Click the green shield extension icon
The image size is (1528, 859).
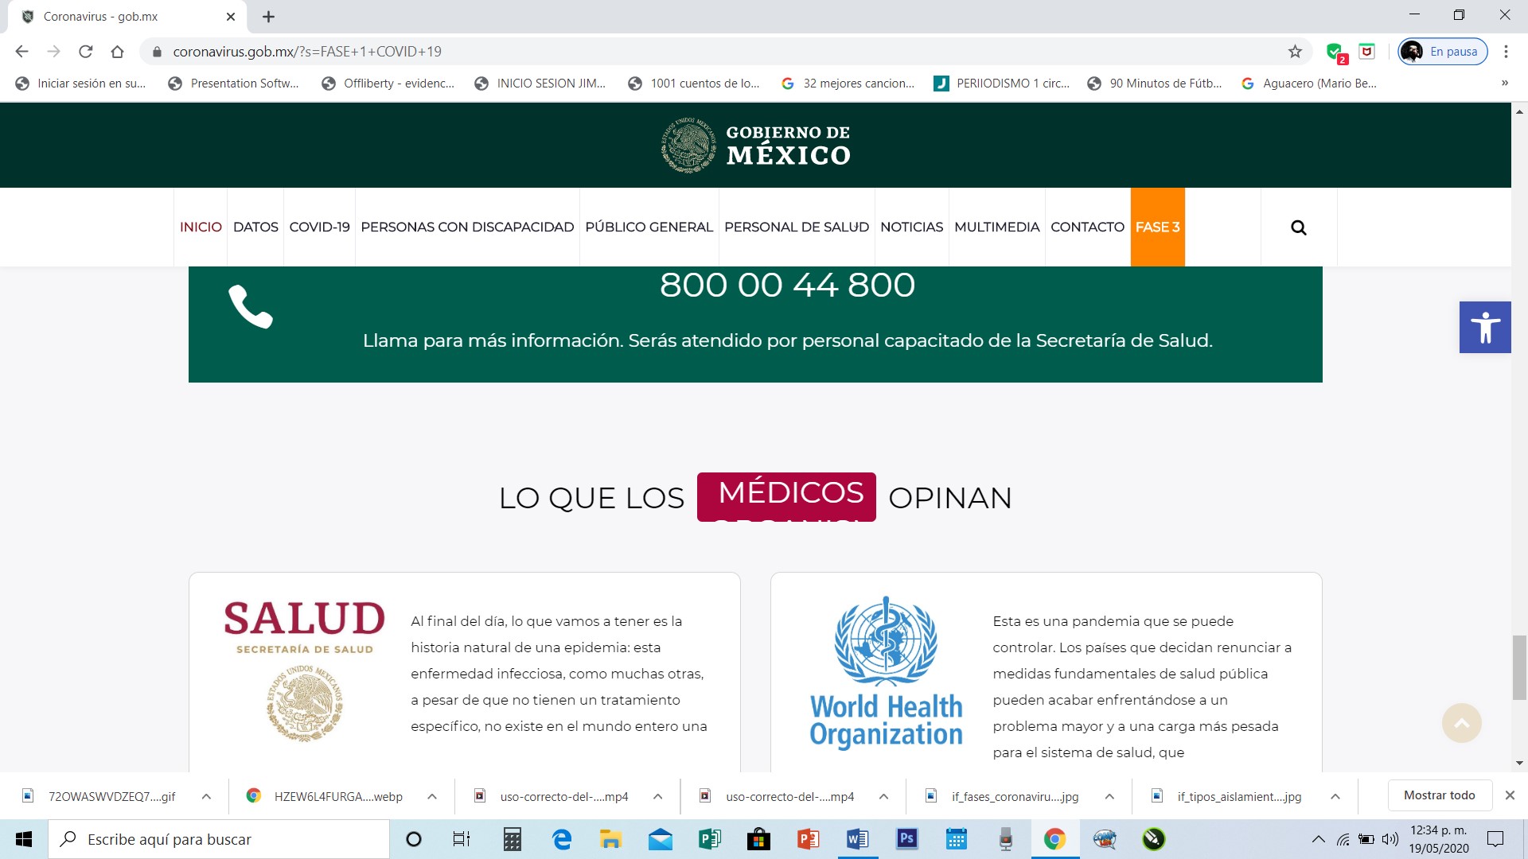pyautogui.click(x=1335, y=52)
